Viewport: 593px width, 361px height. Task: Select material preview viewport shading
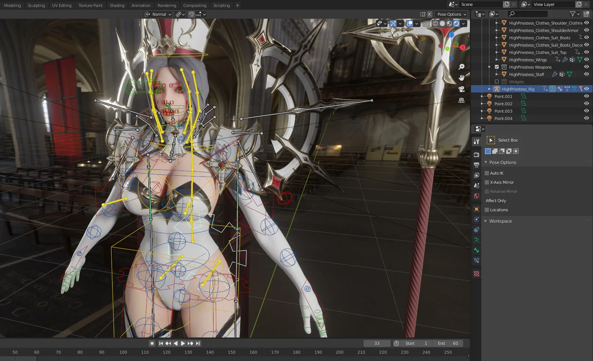(449, 23)
